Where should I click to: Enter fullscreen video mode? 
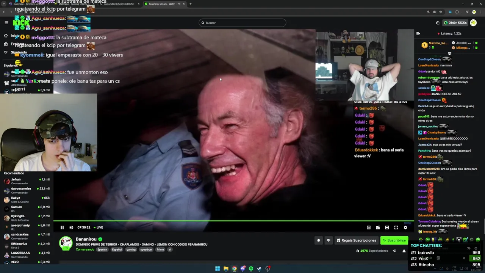[396, 227]
